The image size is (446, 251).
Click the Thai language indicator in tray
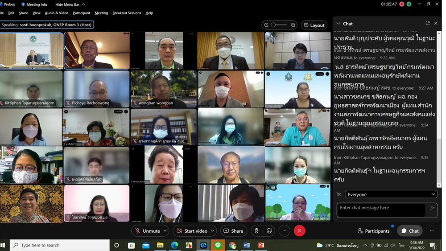coord(401,245)
